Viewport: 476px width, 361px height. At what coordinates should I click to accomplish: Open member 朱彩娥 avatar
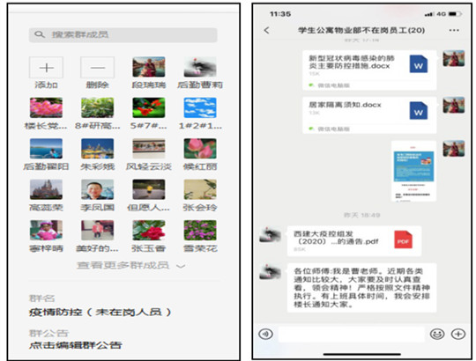(x=98, y=149)
